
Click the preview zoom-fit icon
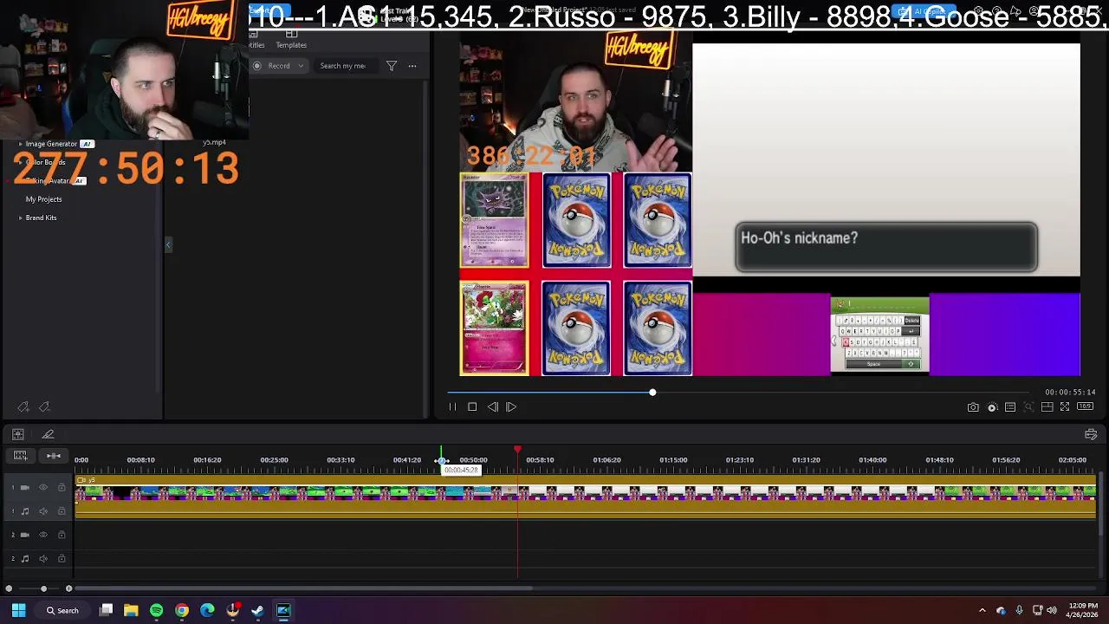point(1028,407)
